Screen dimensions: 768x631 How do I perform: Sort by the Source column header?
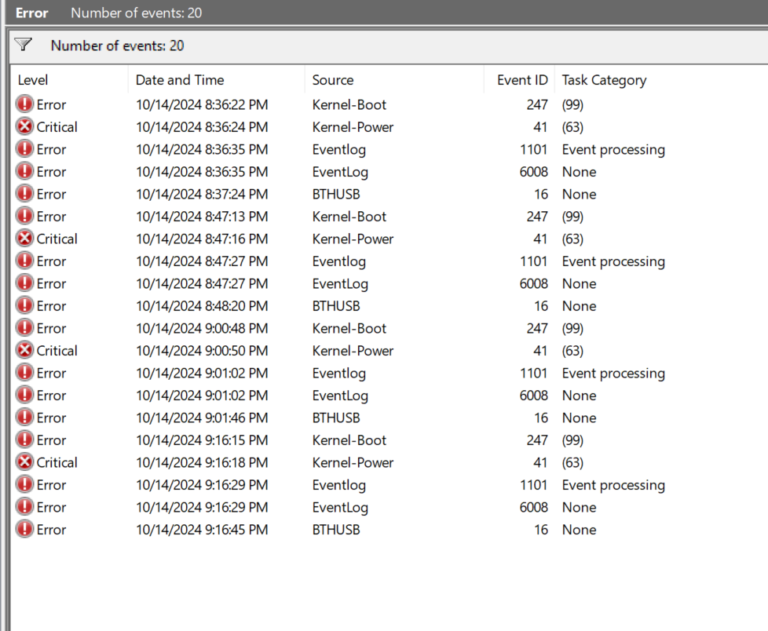pyautogui.click(x=395, y=80)
